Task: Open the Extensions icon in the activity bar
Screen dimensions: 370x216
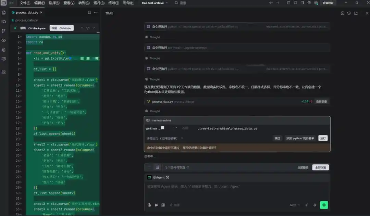Action: point(3,72)
